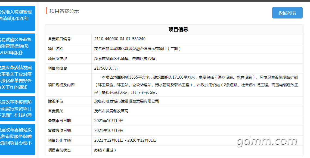Screen dimensions: 310x158
Task: Click the 备案申报日期 value 2021年10月19日
Action: 109,121
